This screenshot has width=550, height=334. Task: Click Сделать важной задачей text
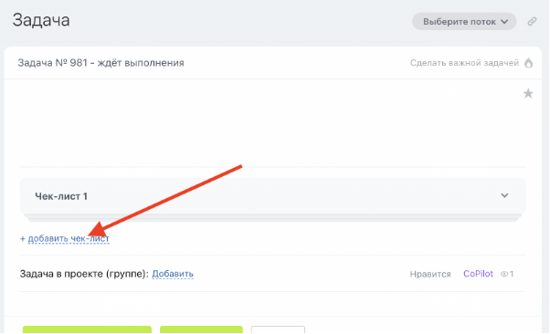coord(464,63)
